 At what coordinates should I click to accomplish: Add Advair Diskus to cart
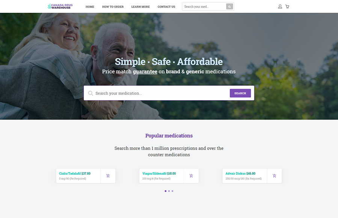(275, 176)
